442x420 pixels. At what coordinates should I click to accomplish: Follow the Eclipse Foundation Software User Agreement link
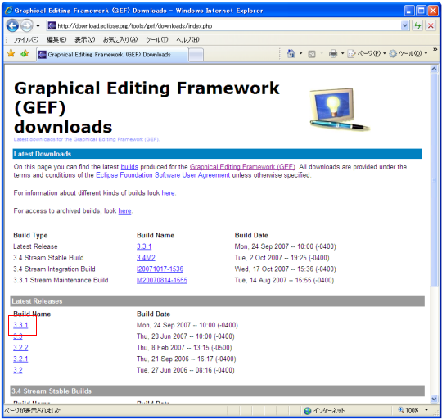point(163,175)
